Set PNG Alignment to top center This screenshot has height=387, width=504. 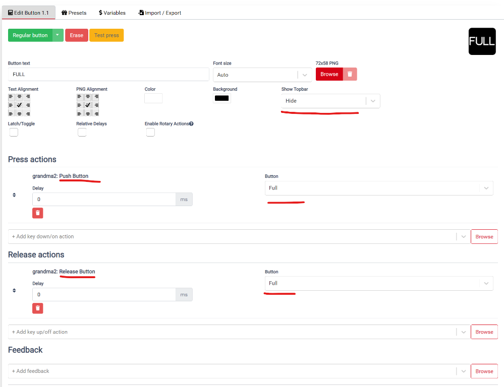click(88, 97)
